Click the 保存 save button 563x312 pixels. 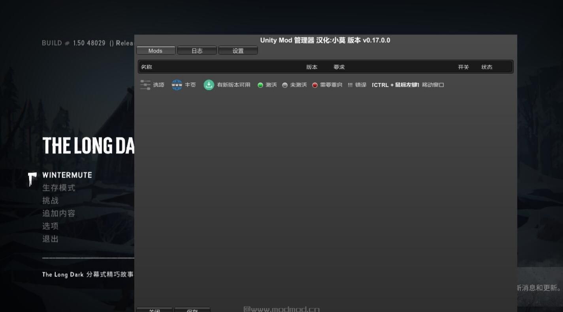click(192, 310)
